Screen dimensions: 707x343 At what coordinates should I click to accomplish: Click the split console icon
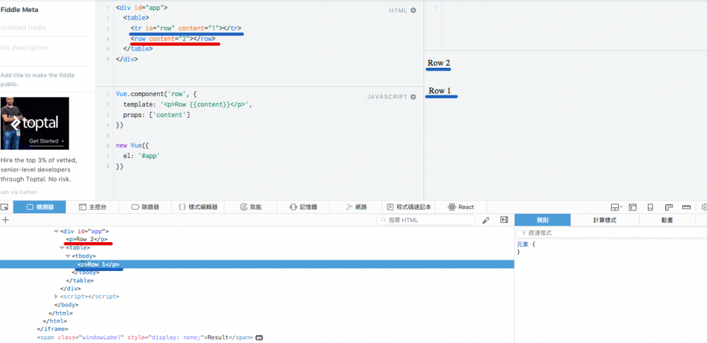tap(633, 207)
